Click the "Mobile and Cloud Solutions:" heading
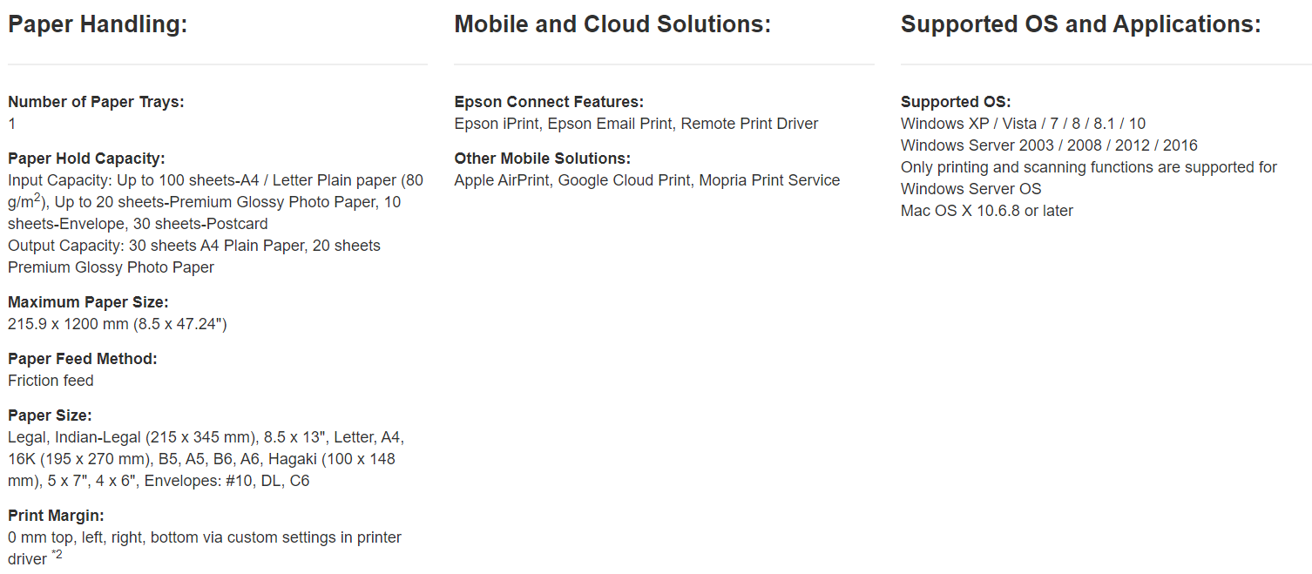This screenshot has height=574, width=1312. click(612, 24)
